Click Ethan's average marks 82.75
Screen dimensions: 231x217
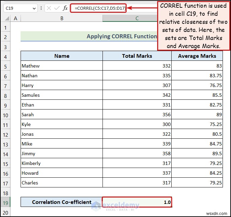point(197,105)
